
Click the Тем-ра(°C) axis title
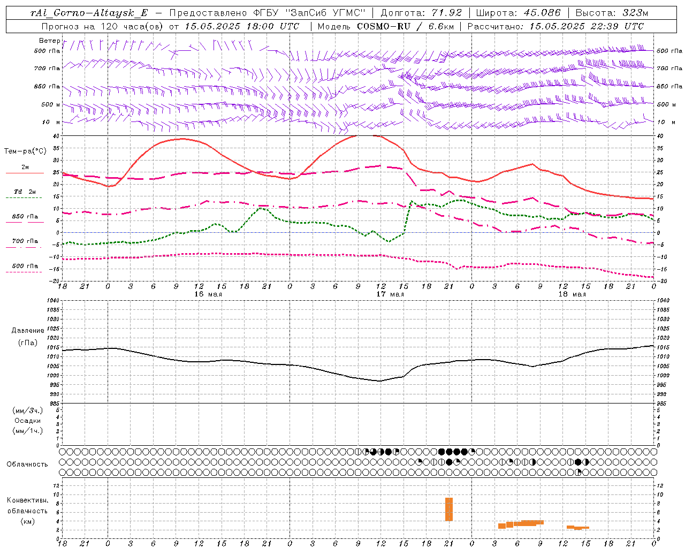pyautogui.click(x=25, y=151)
